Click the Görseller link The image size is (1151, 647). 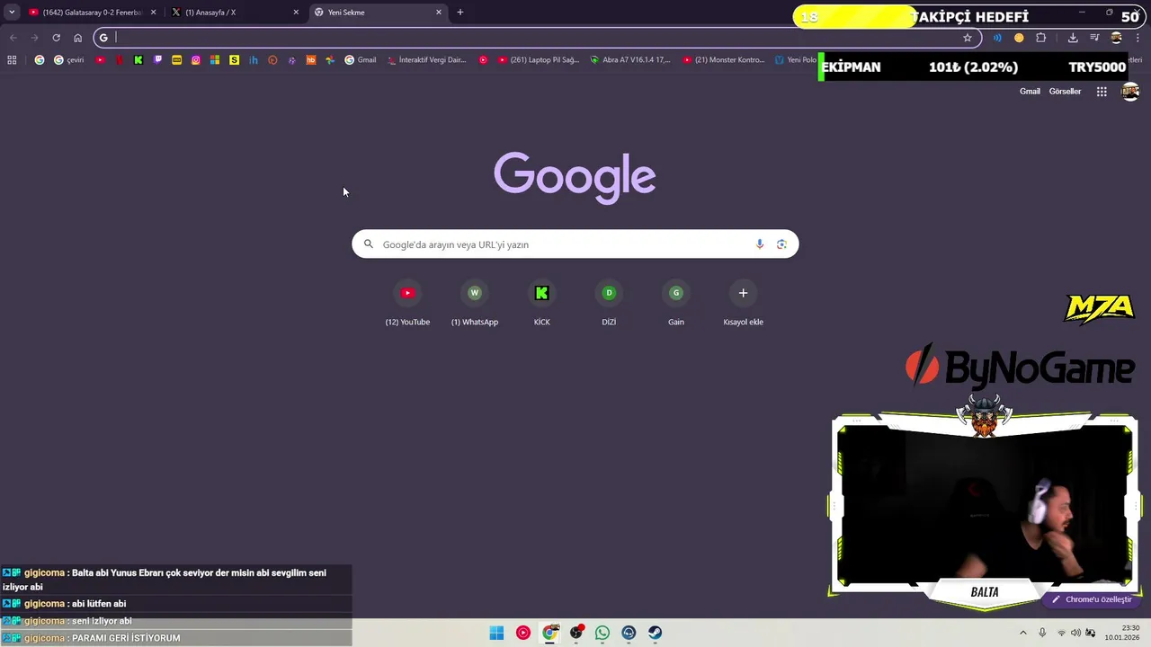coord(1065,92)
